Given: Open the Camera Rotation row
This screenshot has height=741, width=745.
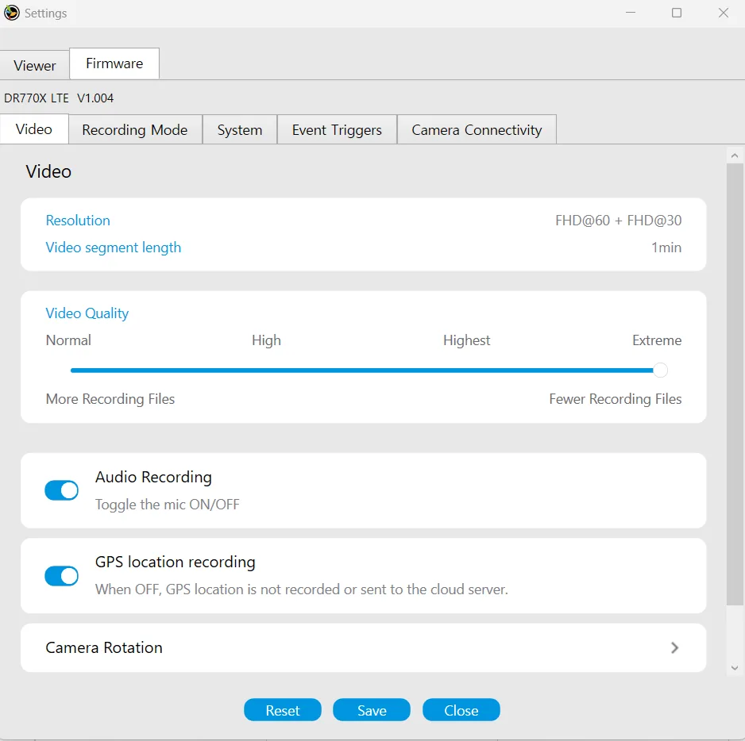Looking at the screenshot, I should click(x=364, y=647).
